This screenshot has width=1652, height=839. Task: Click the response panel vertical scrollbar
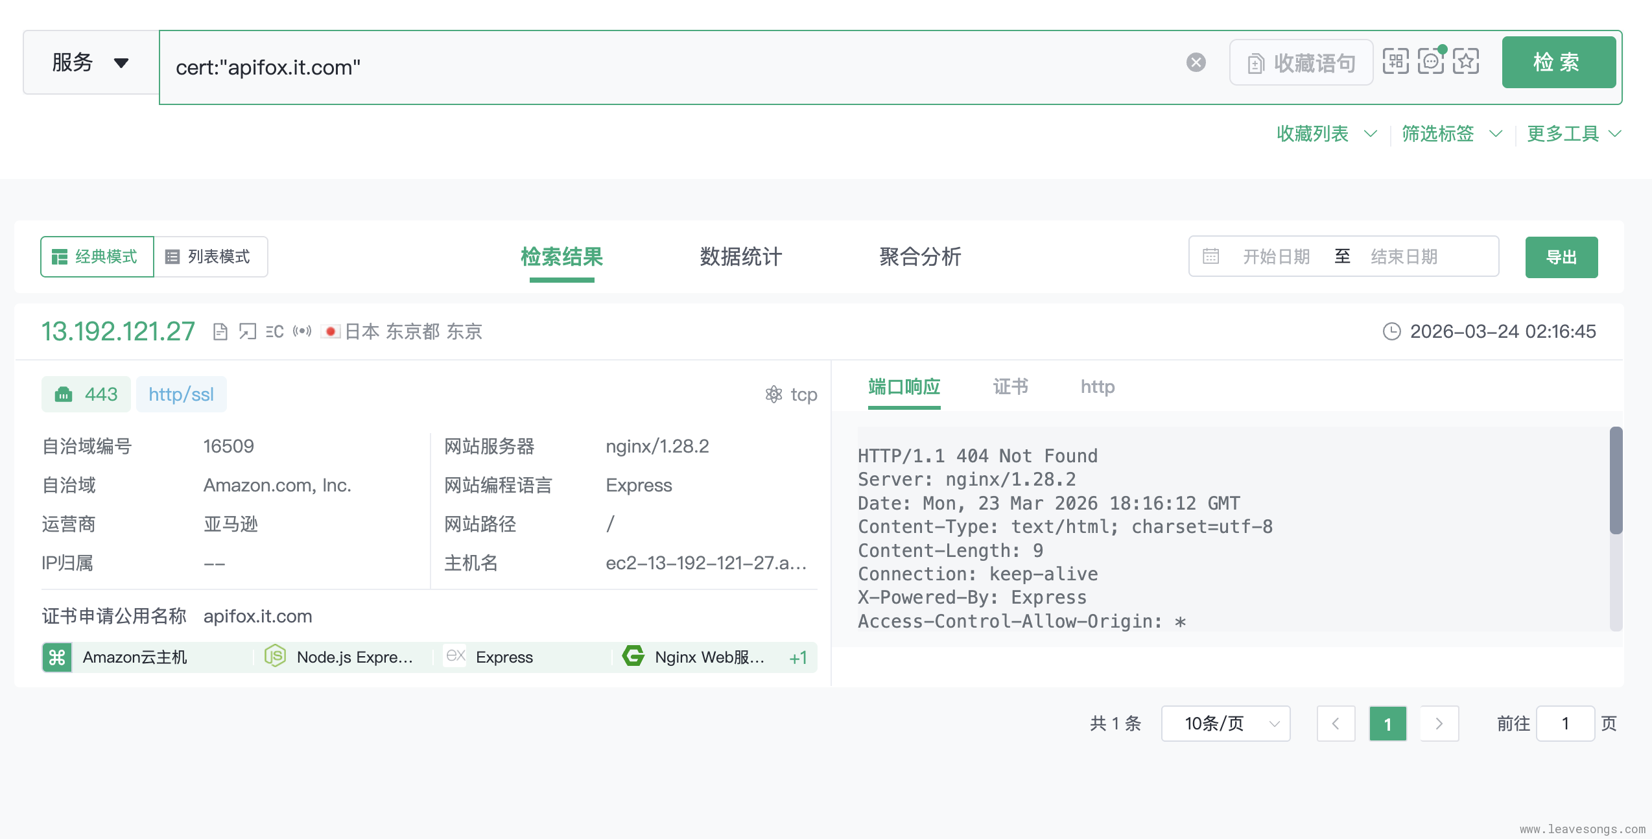tap(1616, 481)
